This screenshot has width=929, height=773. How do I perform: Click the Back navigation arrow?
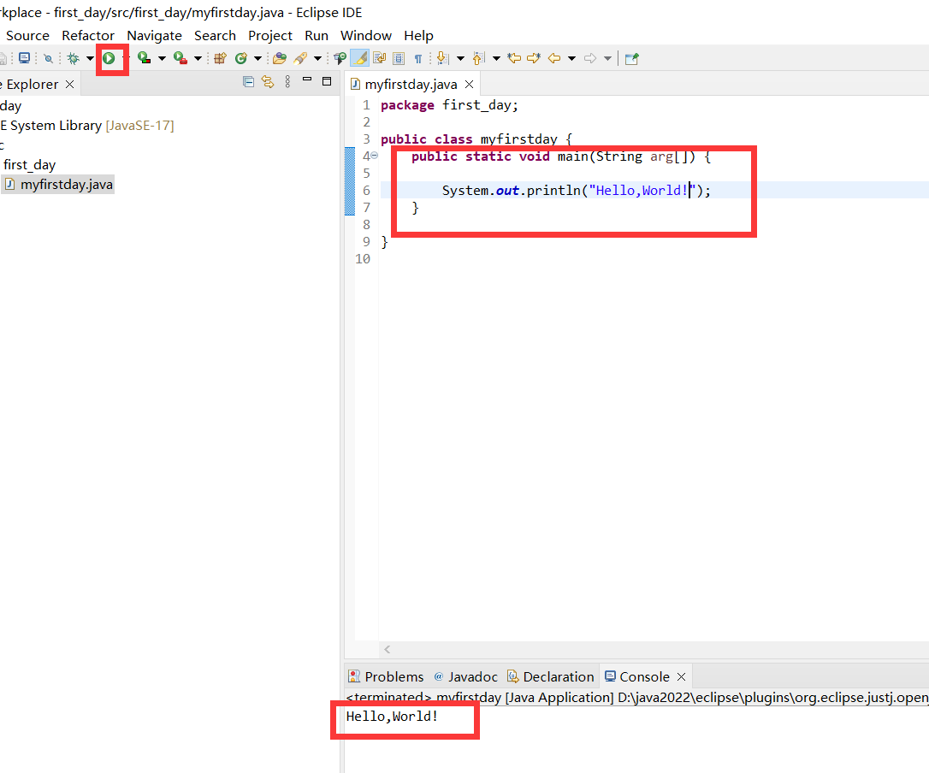(554, 58)
